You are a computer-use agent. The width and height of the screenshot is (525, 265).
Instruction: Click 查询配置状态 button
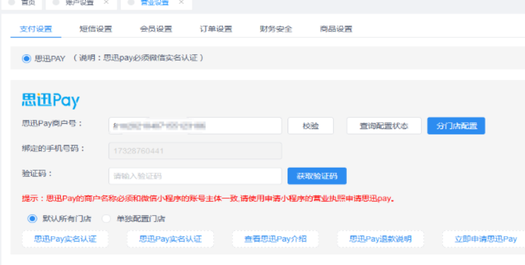point(384,126)
